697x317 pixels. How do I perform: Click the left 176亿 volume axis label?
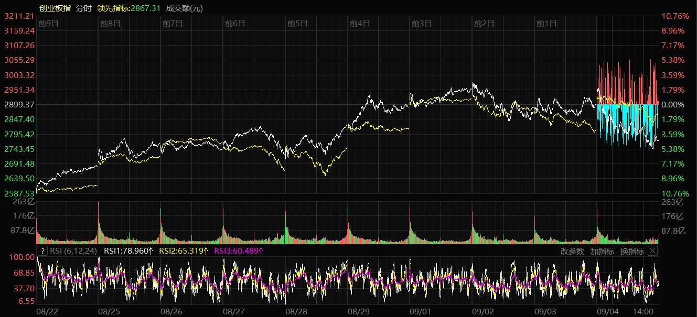tap(24, 216)
